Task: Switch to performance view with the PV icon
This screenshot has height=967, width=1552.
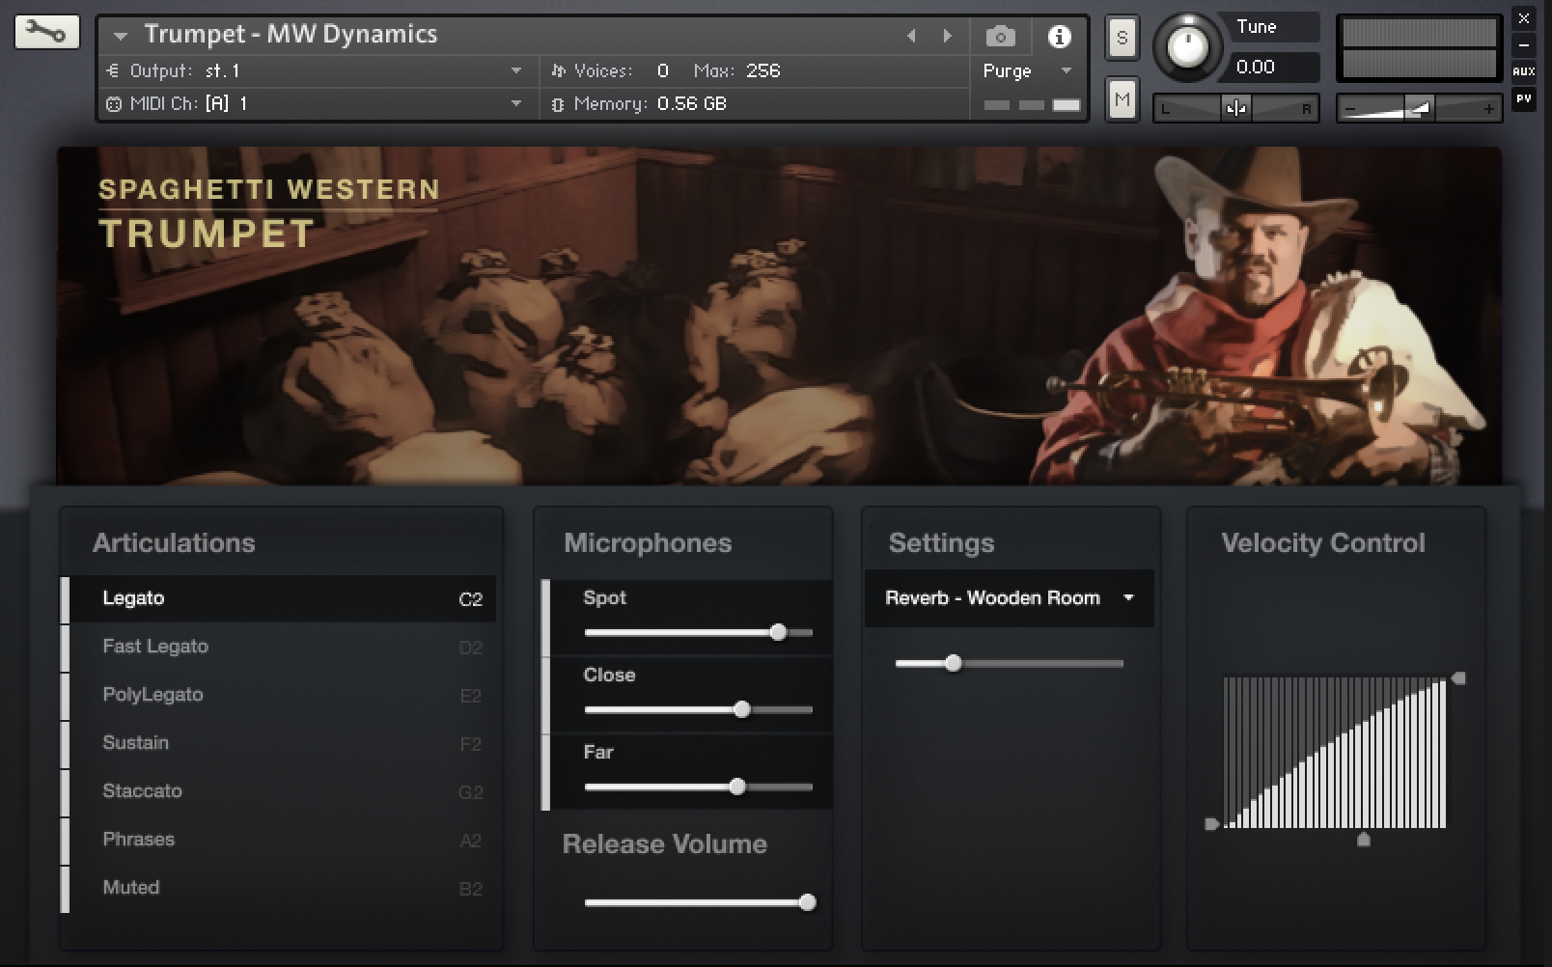Action: click(1525, 99)
